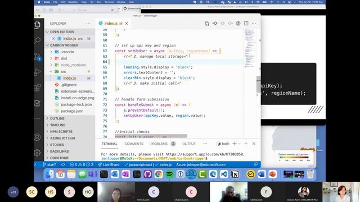The width and height of the screenshot is (360, 202).
Task: Switch to the COMMENTS panel tab
Action: click(x=134, y=144)
